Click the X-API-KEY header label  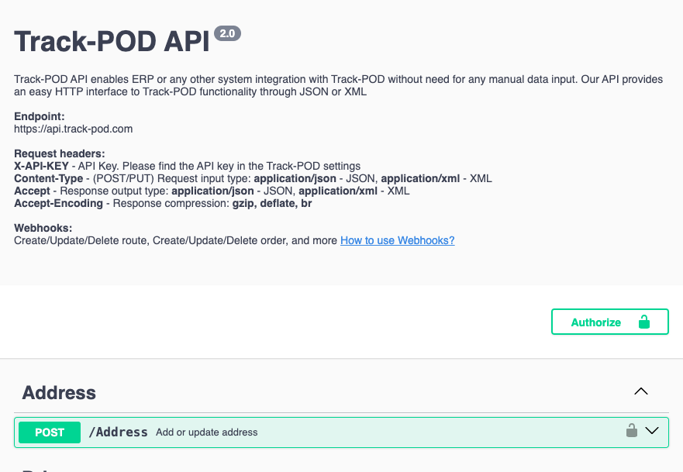(41, 166)
